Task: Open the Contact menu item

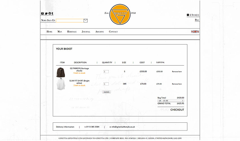Action: [113, 32]
